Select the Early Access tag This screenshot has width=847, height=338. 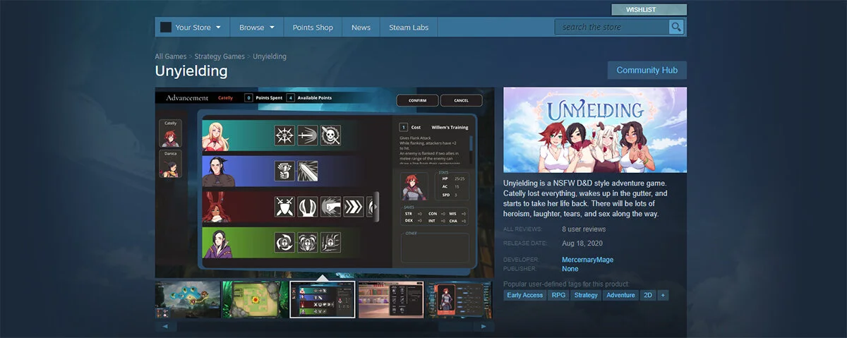524,295
